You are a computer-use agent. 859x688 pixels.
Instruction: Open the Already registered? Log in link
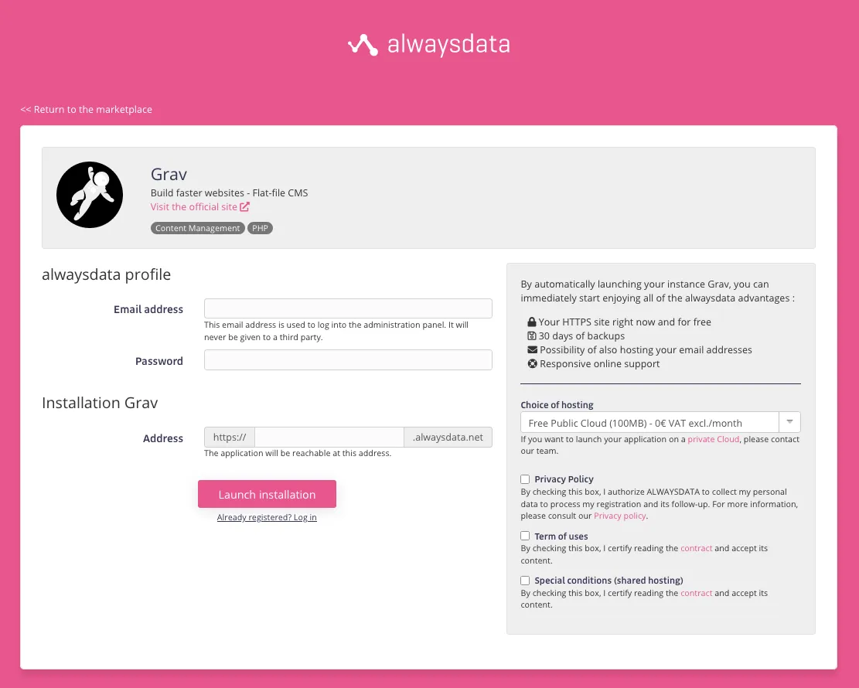click(x=267, y=517)
